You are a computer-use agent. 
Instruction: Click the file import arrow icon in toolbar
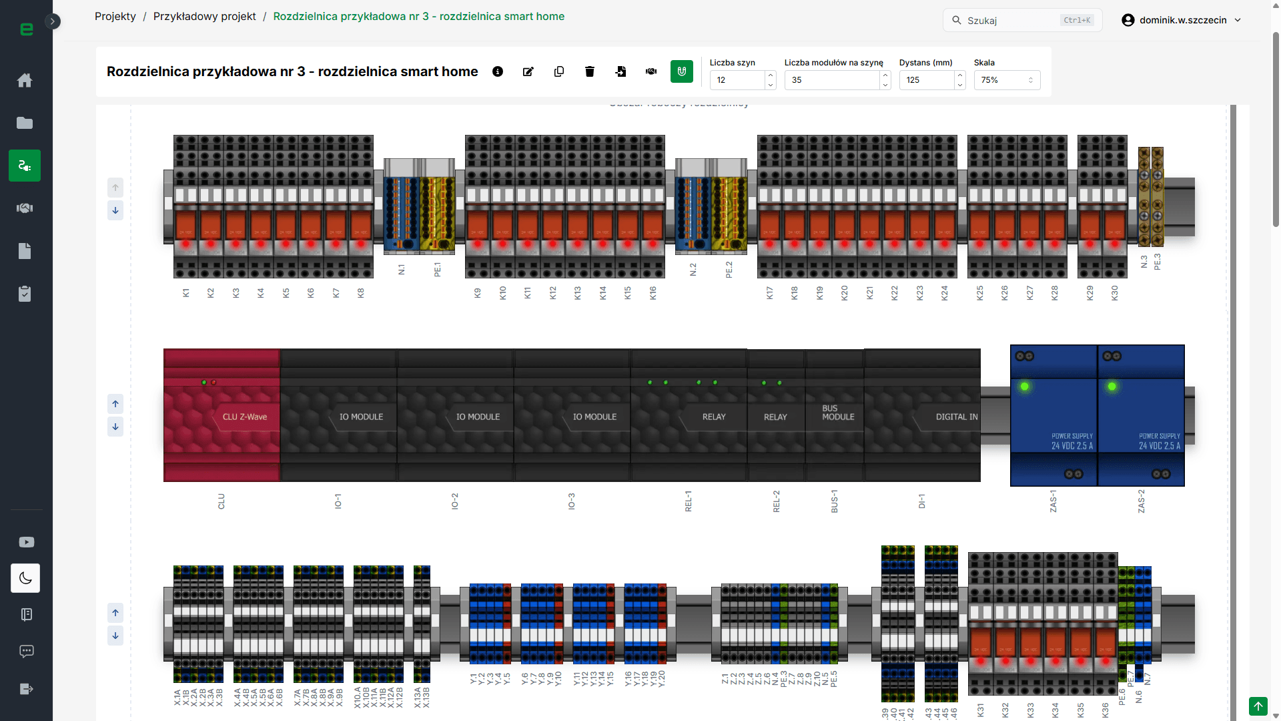point(620,71)
